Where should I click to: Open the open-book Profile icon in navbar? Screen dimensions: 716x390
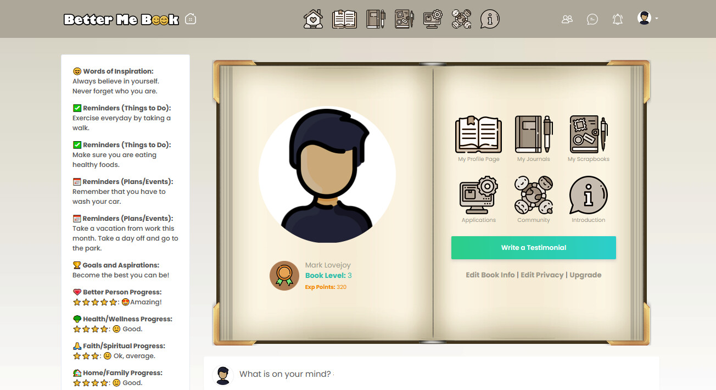tap(344, 19)
